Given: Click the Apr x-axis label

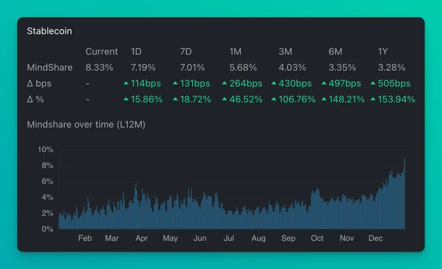Looking at the screenshot, I should 141,238.
